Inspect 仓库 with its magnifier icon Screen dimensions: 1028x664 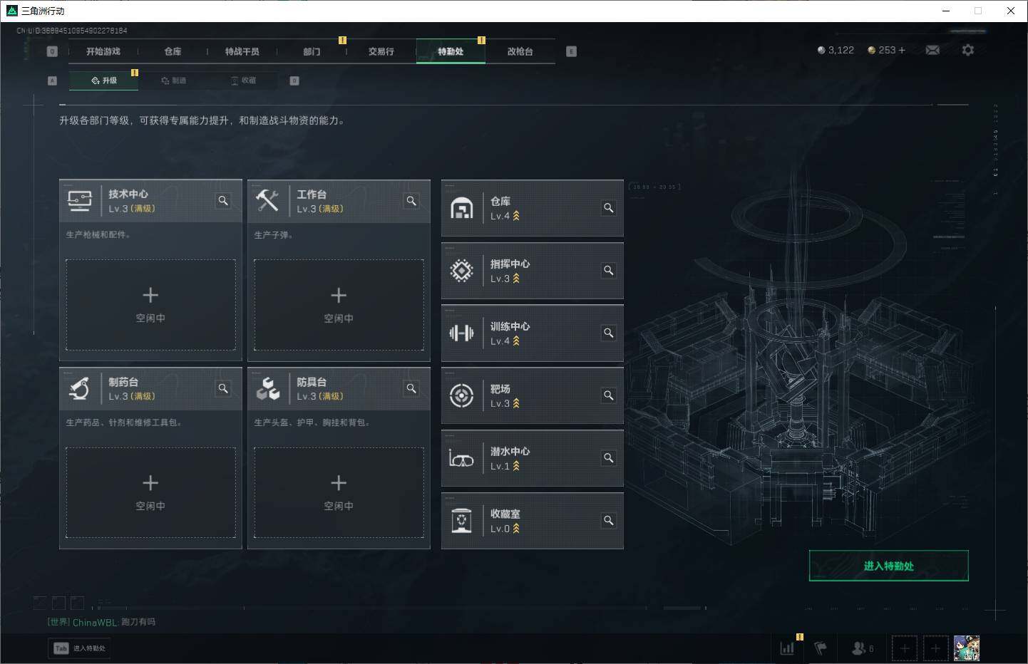(x=608, y=208)
